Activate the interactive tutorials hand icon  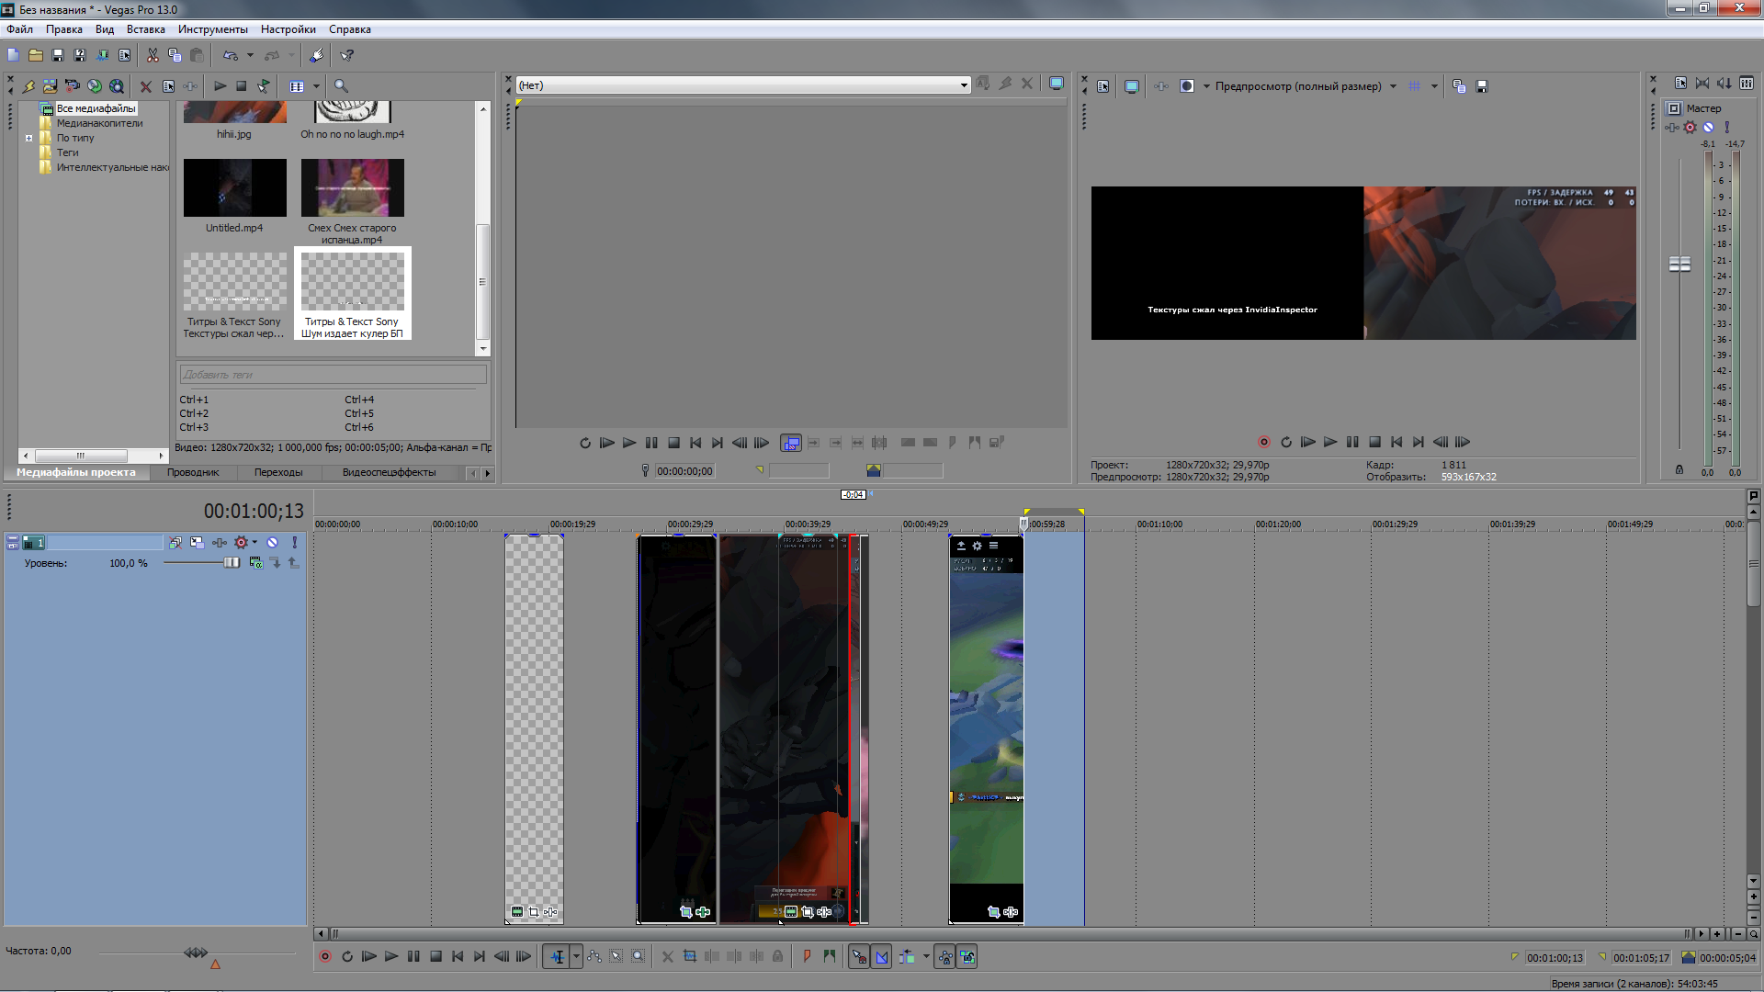coord(316,55)
